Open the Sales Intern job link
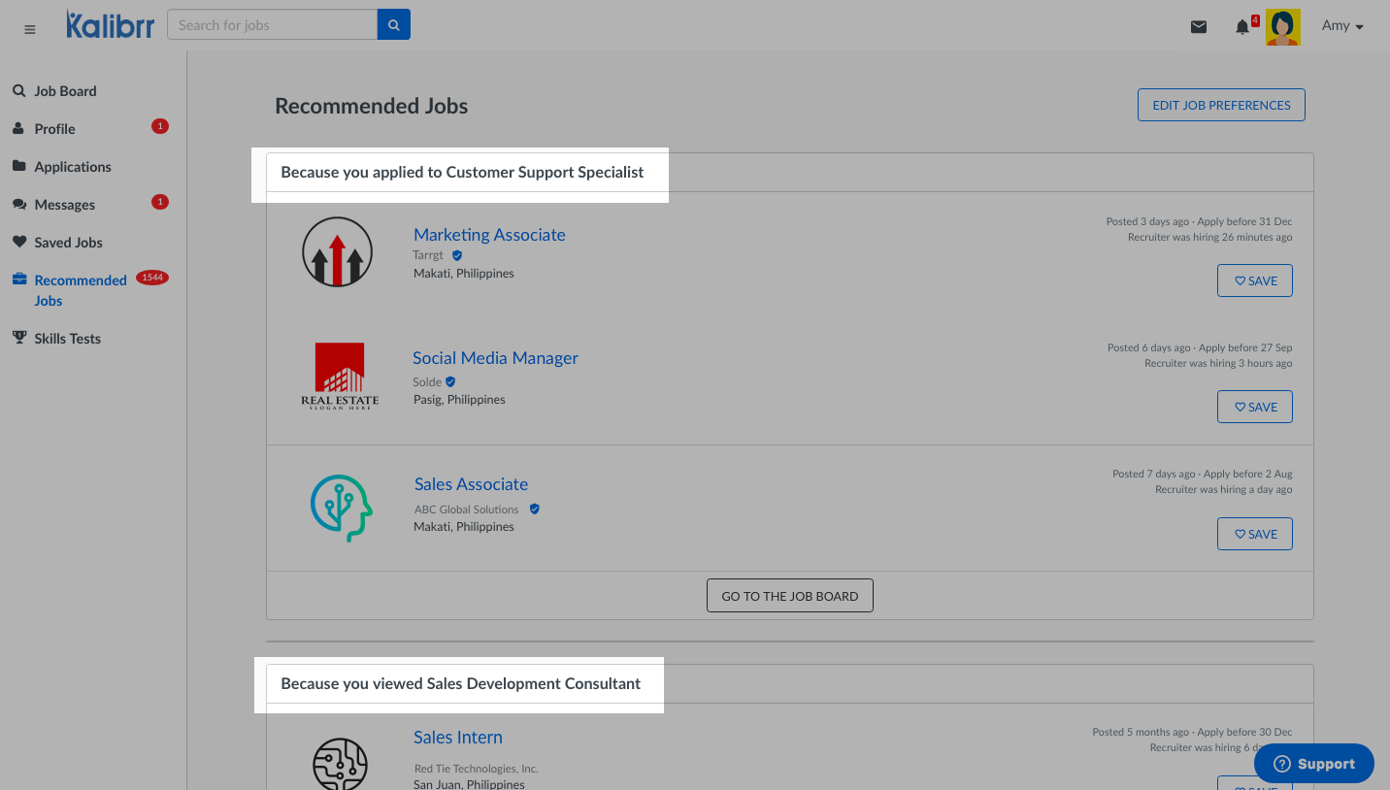 coord(457,738)
